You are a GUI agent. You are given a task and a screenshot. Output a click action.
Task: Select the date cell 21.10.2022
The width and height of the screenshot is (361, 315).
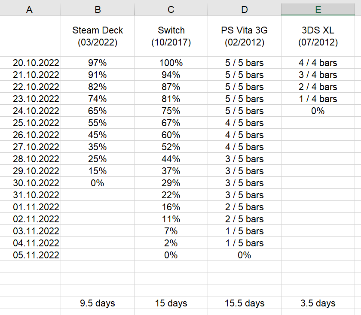(30, 75)
